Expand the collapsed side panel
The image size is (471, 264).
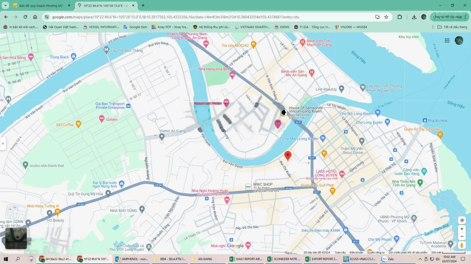pyautogui.click(x=3, y=144)
